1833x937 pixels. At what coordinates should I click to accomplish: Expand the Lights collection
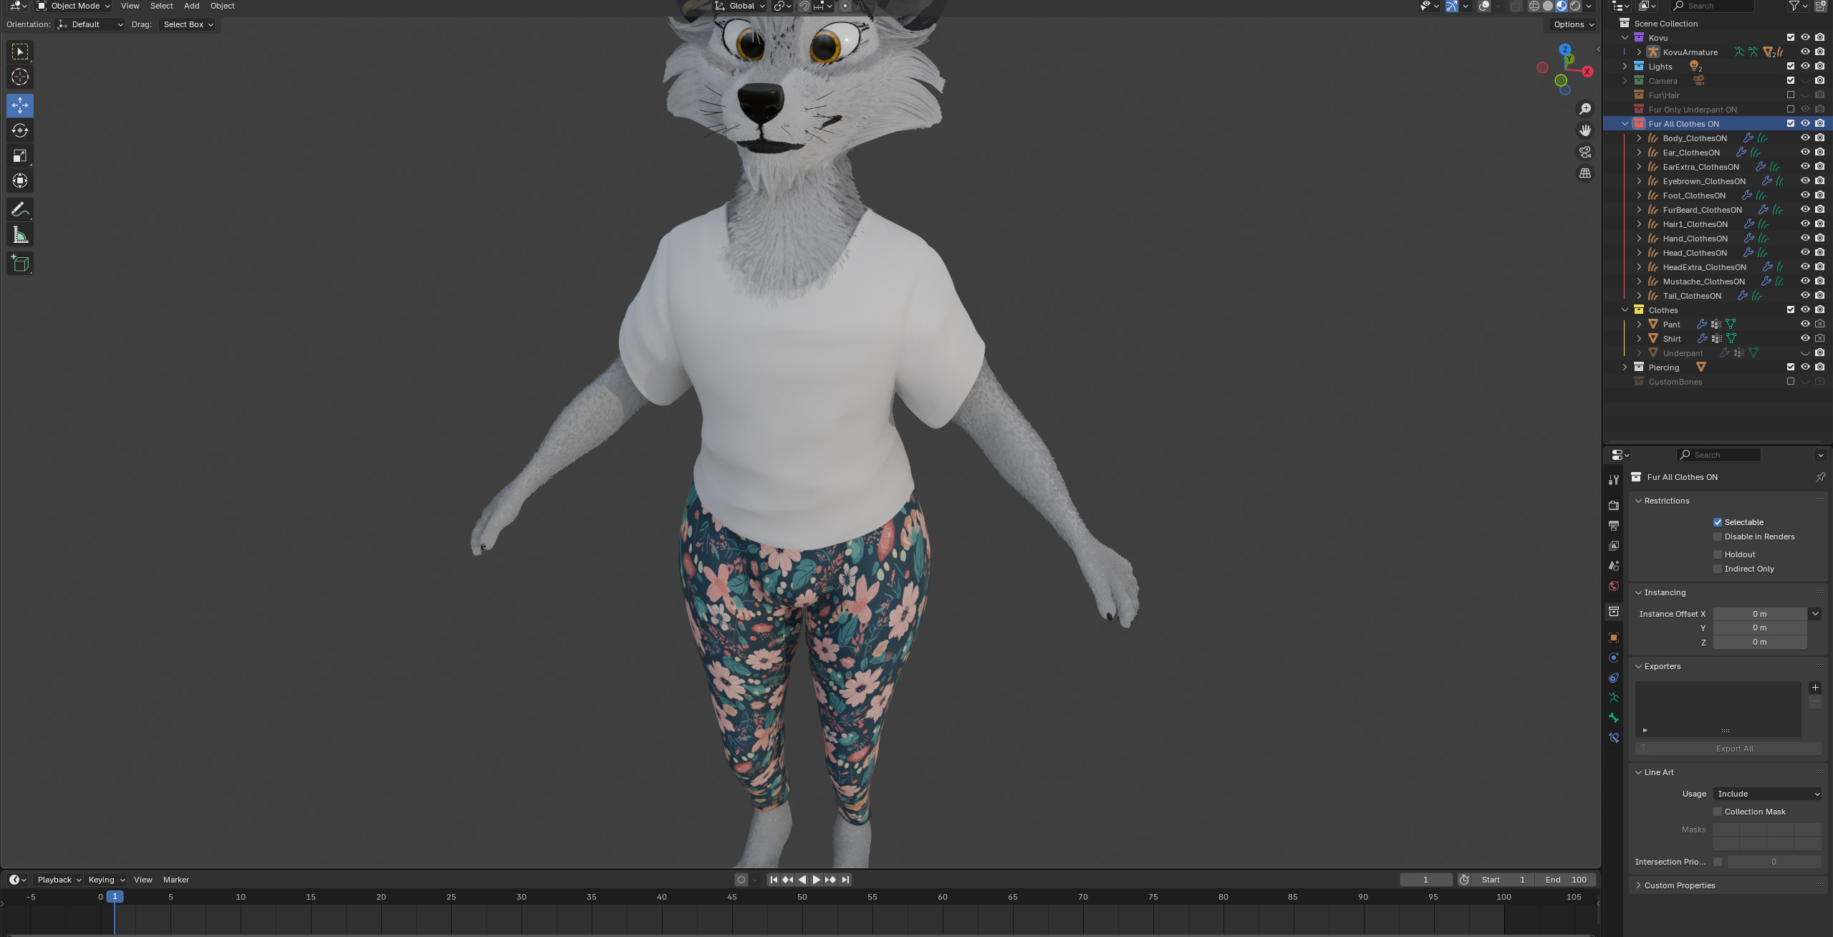tap(1625, 66)
